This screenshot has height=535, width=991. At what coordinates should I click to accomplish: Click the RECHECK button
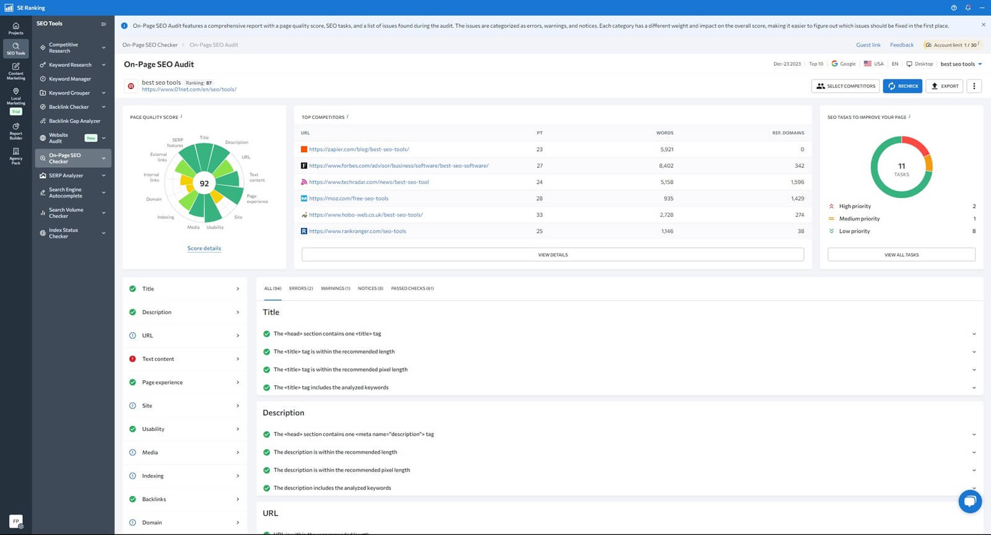902,86
